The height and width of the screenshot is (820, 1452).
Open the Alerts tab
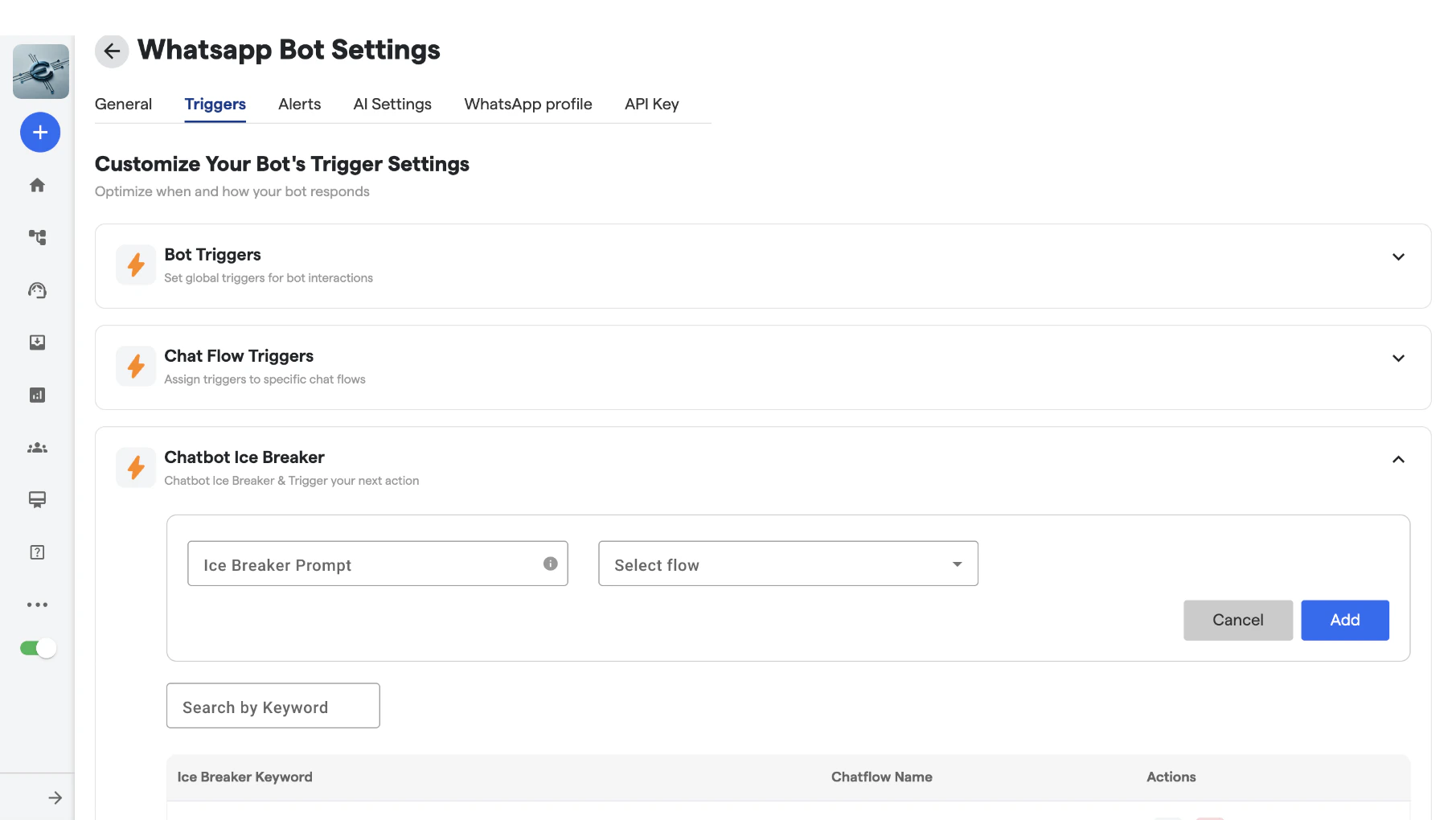(x=300, y=104)
